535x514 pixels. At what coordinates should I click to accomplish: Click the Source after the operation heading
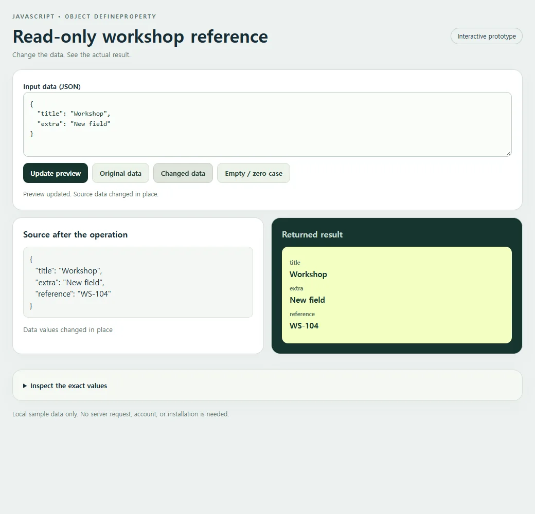click(x=76, y=234)
